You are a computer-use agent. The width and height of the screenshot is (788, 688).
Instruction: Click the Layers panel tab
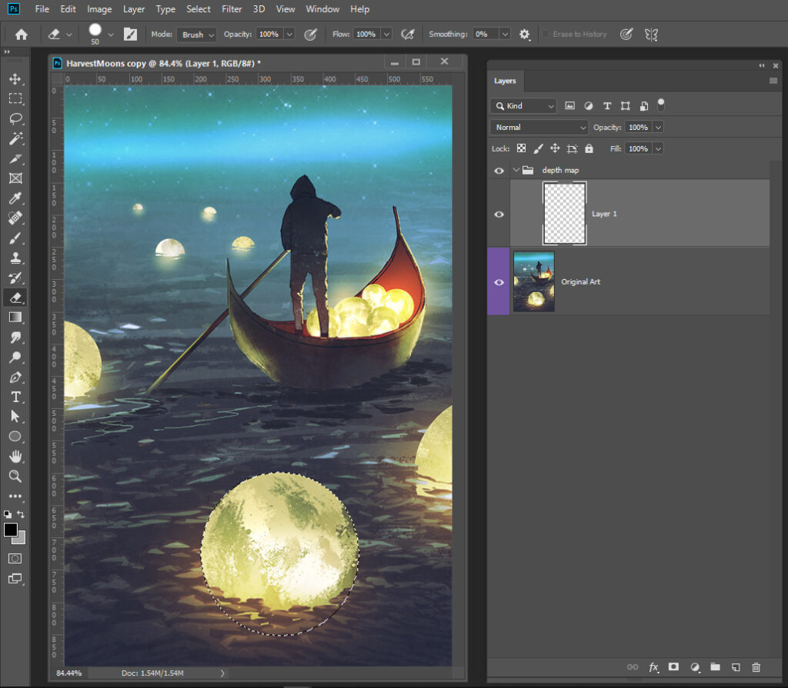pos(505,81)
